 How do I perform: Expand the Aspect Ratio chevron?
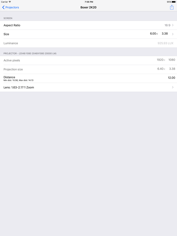point(173,25)
